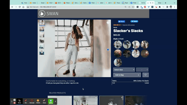
Task: Select the Eraser annotation tool
Action: click(x=44, y=101)
